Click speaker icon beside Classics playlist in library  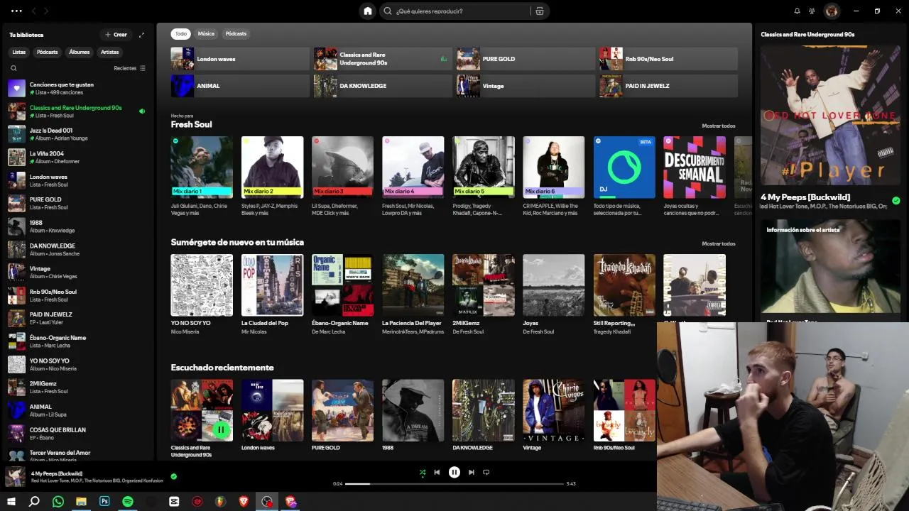point(142,111)
